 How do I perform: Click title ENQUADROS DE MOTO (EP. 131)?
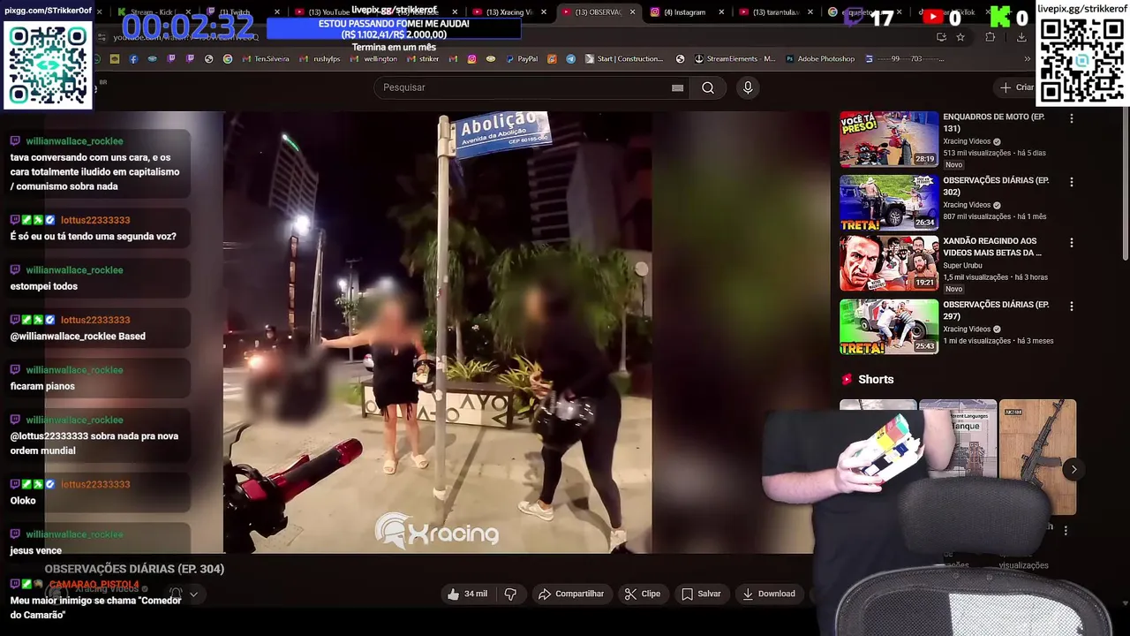coord(993,122)
